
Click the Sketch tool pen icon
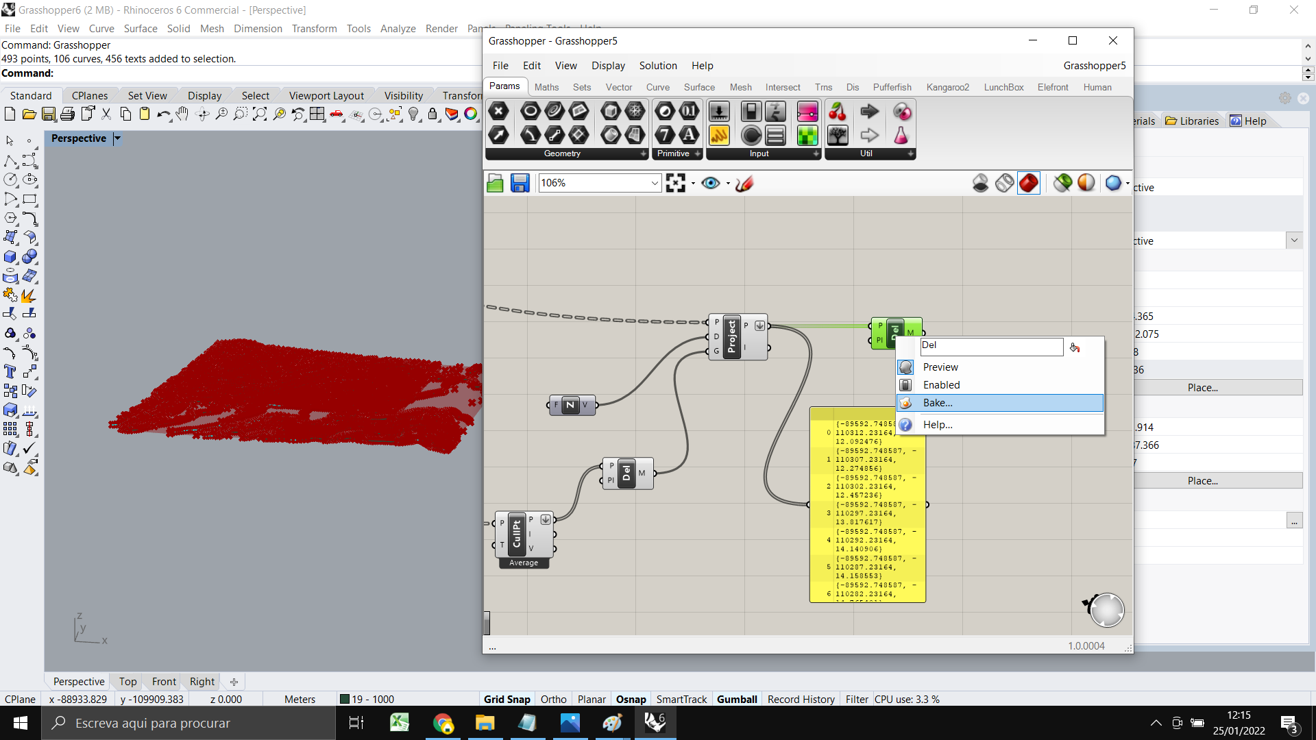point(744,183)
